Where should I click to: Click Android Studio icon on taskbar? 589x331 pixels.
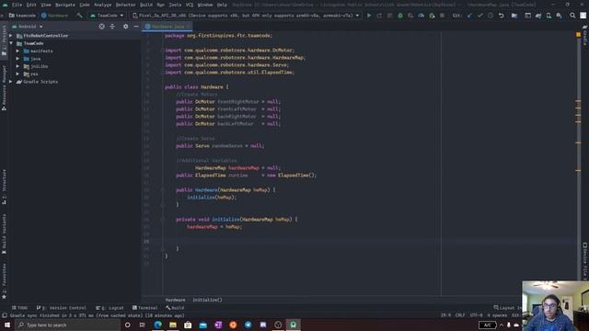[x=293, y=325]
